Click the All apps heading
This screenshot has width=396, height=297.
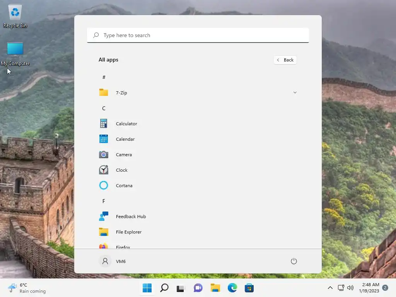coord(108,60)
